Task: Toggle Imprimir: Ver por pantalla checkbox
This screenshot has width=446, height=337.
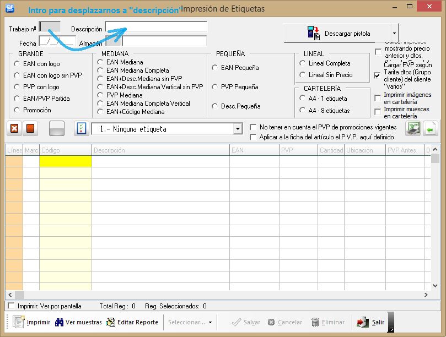Action: tap(11, 306)
